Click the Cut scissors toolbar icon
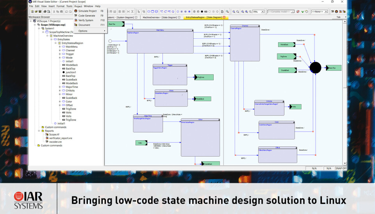375x214 pixels. (54, 11)
